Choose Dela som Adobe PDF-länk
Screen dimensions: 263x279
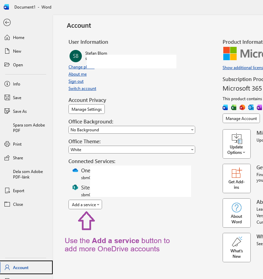28,174
